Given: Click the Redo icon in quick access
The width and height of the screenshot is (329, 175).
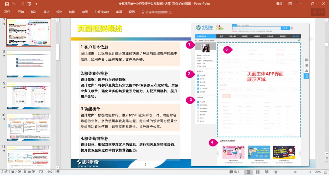Looking at the screenshot, I should (x=22, y=4).
